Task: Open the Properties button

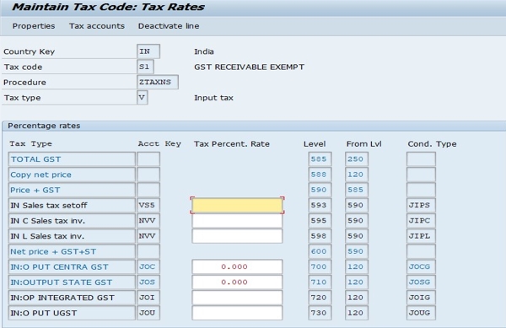Action: click(34, 26)
